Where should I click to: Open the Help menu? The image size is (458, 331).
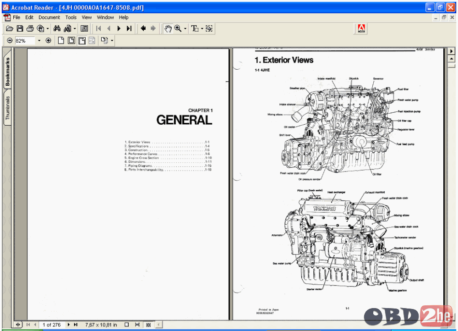124,17
